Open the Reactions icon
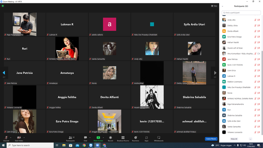This screenshot has height=148, width=263. 136,138
